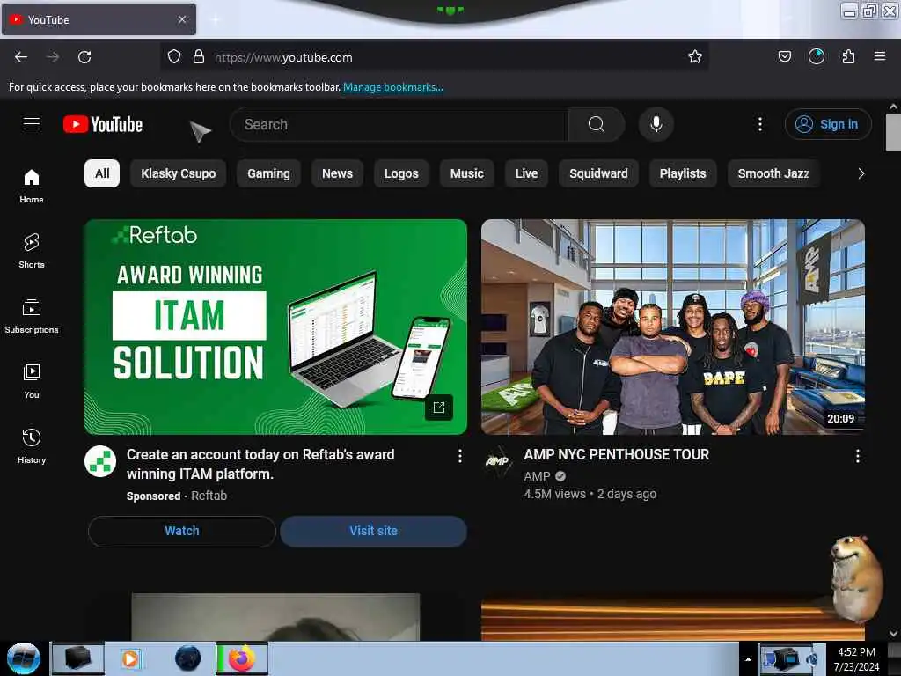Select the All filter chip
The width and height of the screenshot is (901, 676).
tap(102, 173)
